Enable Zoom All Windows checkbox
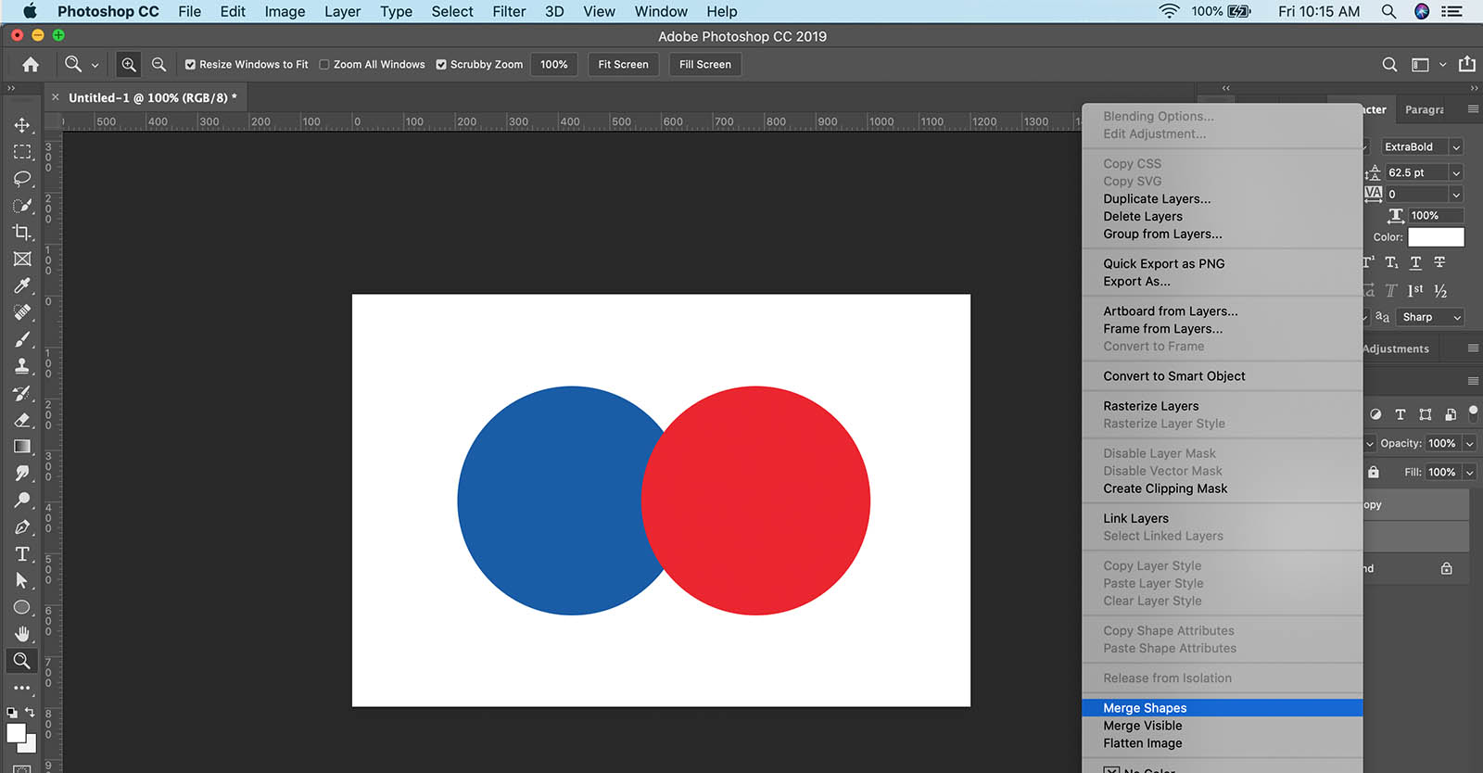 (324, 65)
